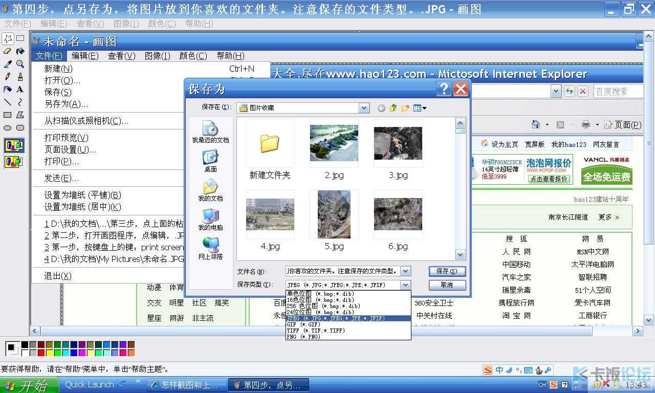Image resolution: width=655 pixels, height=393 pixels.
Task: Open 我的电脑 in the places bar
Action: coord(210,219)
